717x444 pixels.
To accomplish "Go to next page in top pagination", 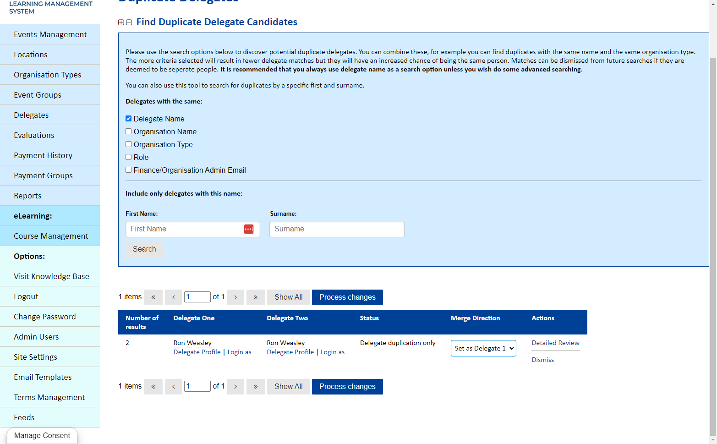I will [x=235, y=297].
